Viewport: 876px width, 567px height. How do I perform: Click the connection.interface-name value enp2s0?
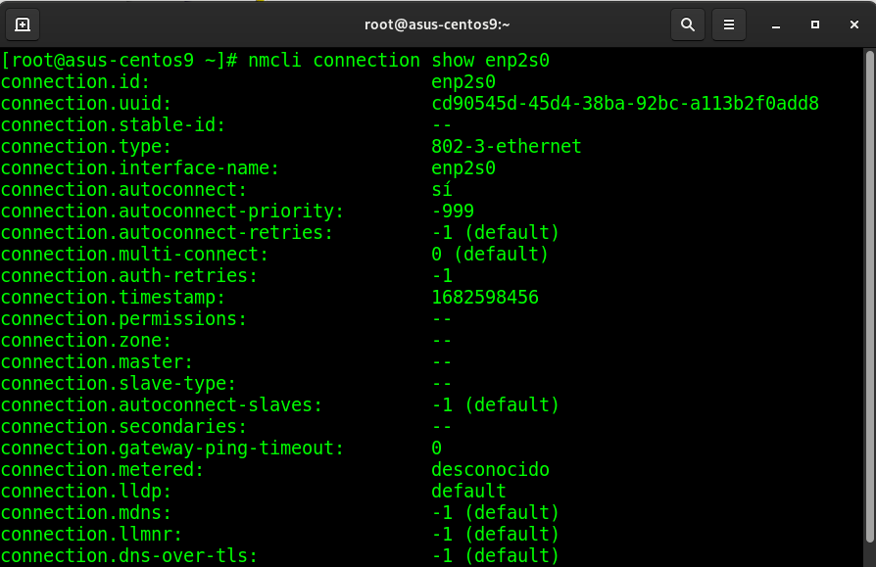click(463, 167)
